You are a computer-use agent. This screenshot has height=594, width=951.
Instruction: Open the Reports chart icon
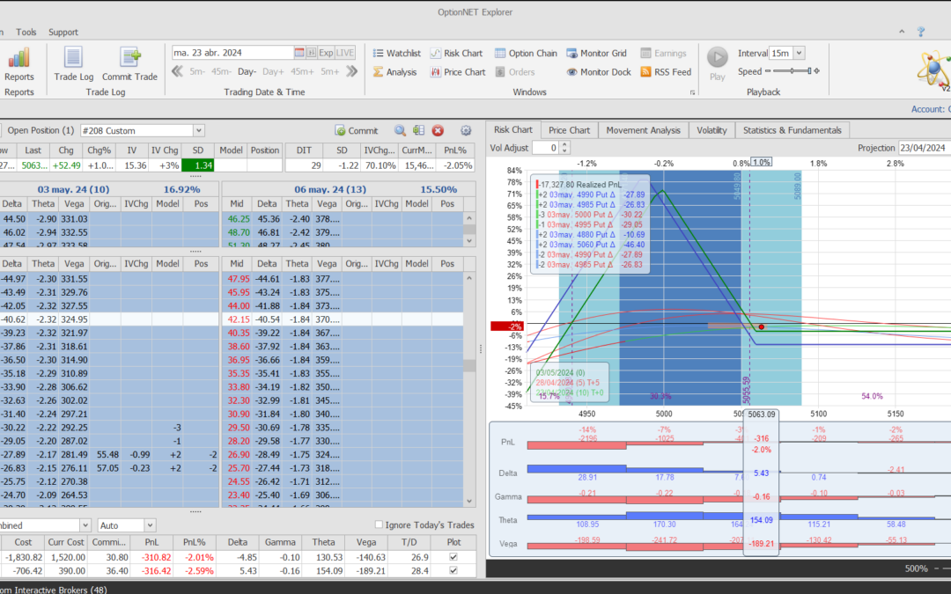(19, 59)
